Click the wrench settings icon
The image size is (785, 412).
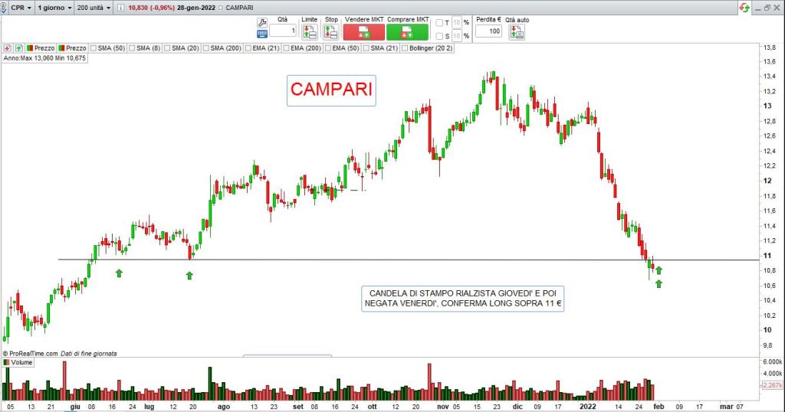pyautogui.click(x=261, y=21)
